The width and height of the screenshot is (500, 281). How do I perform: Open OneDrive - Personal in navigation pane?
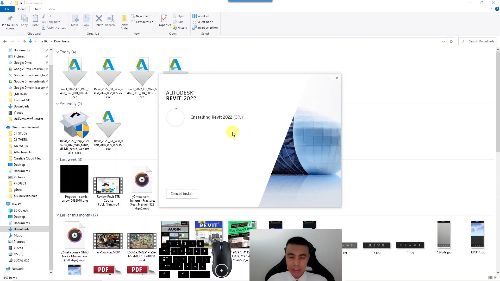[25, 127]
